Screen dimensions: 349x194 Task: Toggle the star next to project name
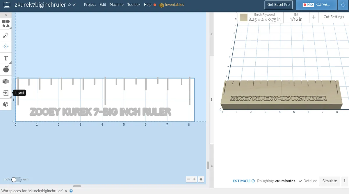(x=69, y=5)
